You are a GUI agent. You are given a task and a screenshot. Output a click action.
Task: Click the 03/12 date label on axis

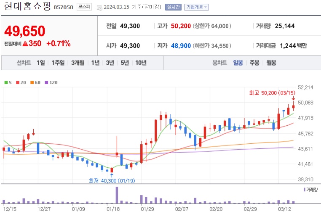tap(284, 209)
